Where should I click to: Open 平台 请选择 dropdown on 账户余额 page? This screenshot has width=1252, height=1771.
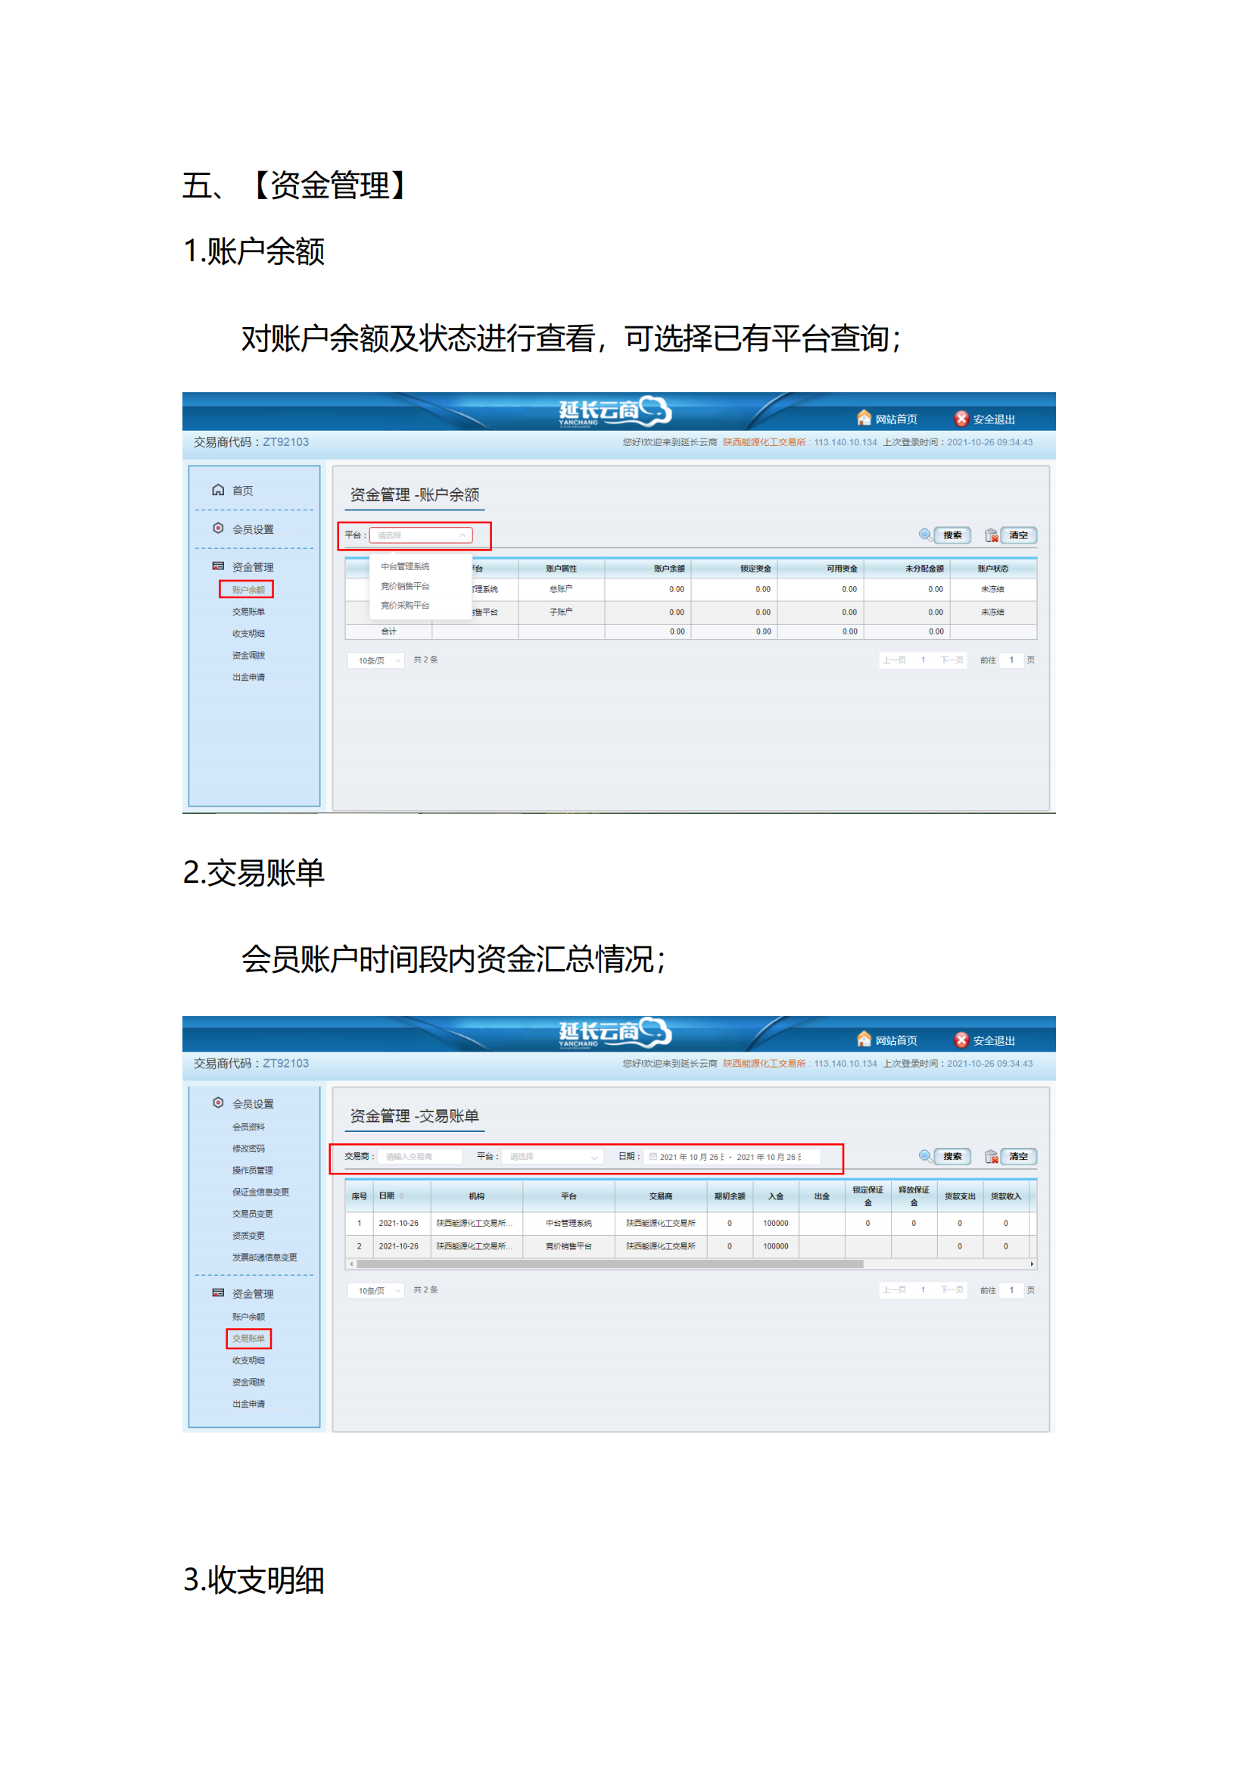point(420,535)
